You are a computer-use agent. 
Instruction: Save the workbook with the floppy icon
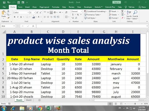4,2
